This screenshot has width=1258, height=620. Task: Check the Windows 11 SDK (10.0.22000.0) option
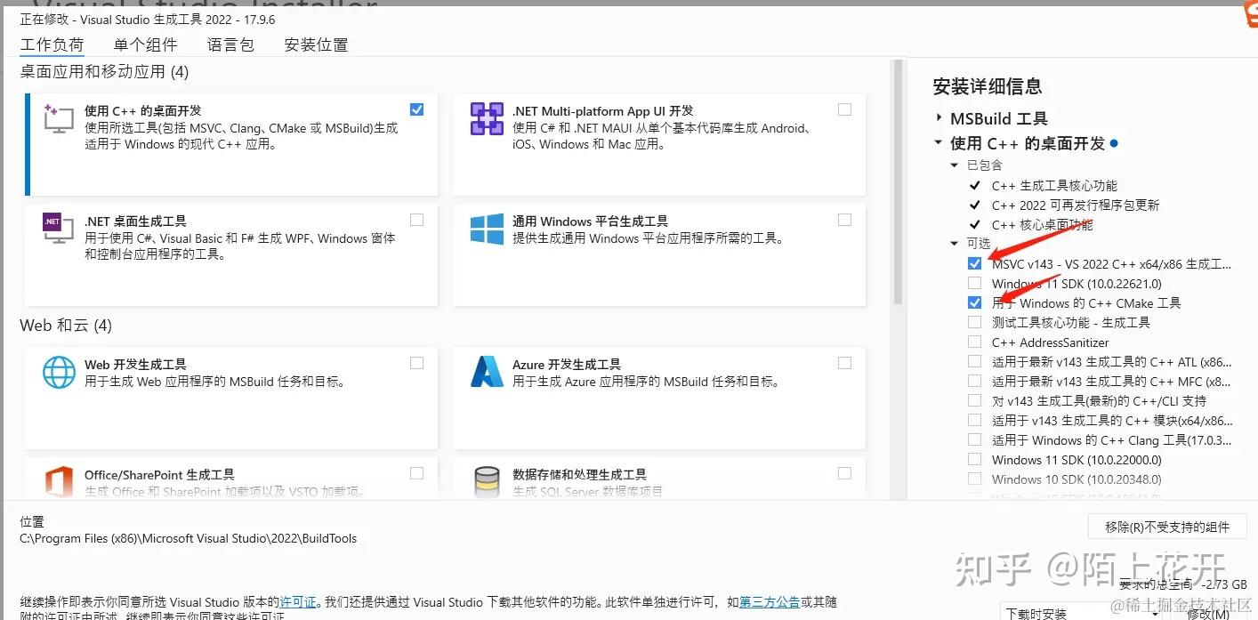(x=975, y=459)
